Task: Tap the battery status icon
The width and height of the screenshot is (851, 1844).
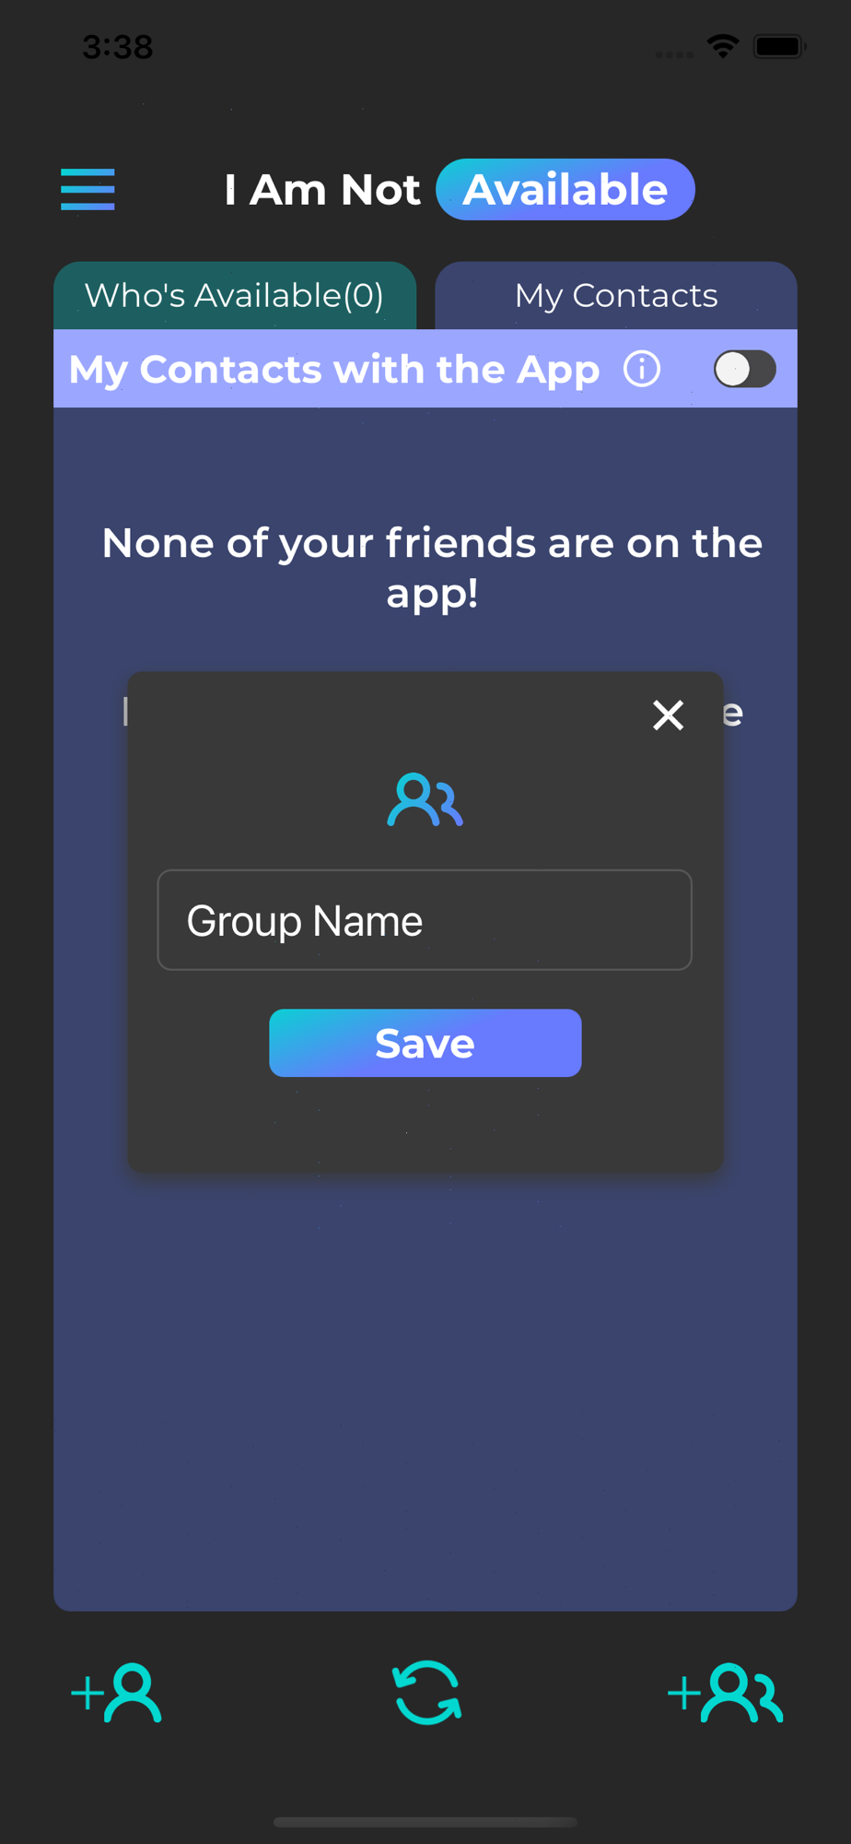Action: coord(780,46)
